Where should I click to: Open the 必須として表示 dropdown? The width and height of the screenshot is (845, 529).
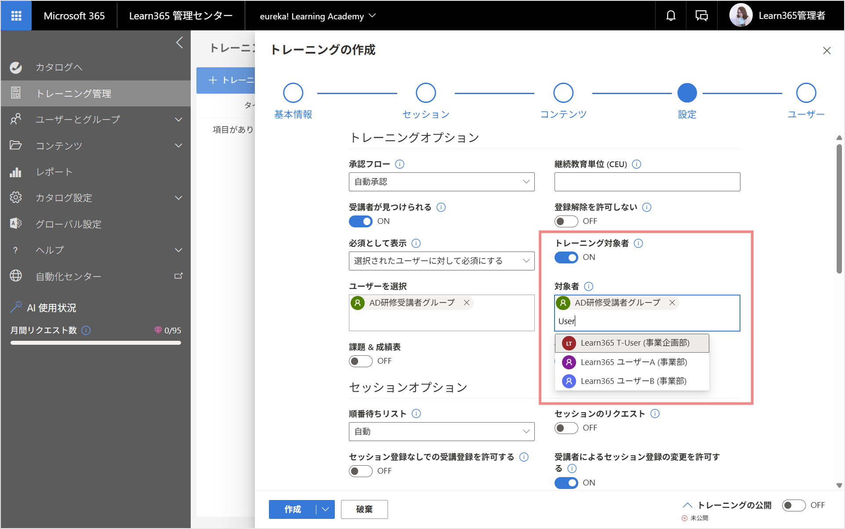[442, 261]
